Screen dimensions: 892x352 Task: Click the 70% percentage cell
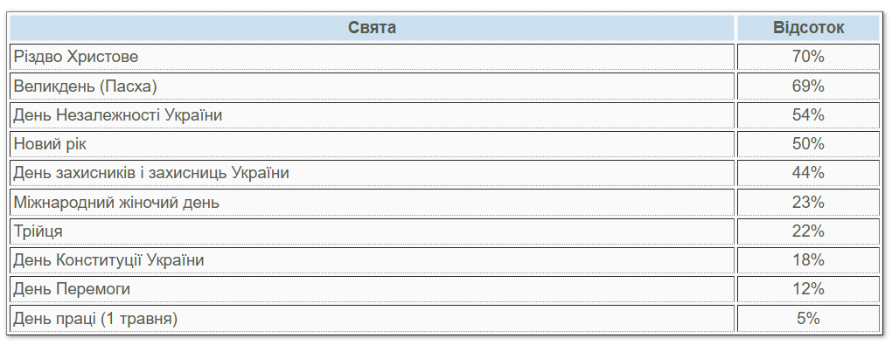tap(808, 57)
